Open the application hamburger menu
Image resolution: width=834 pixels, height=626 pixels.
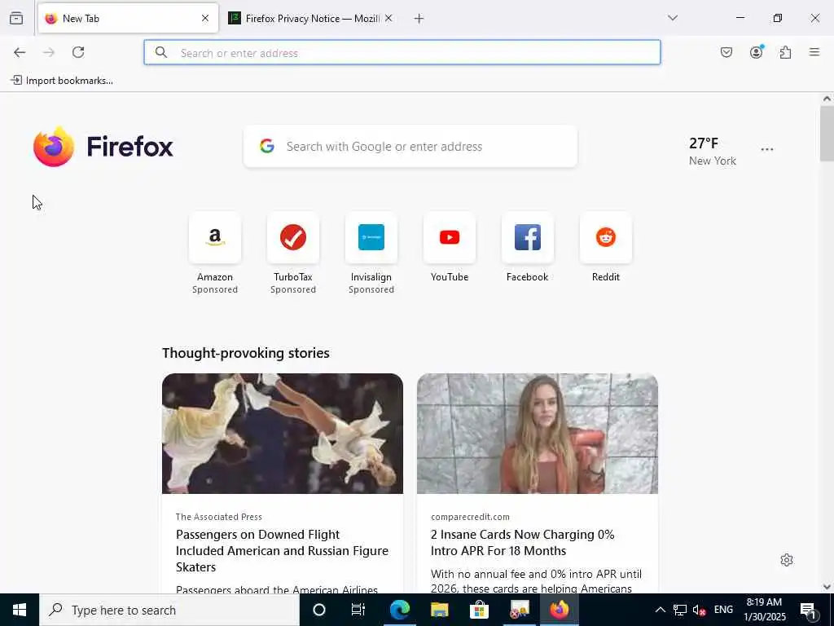(x=814, y=52)
